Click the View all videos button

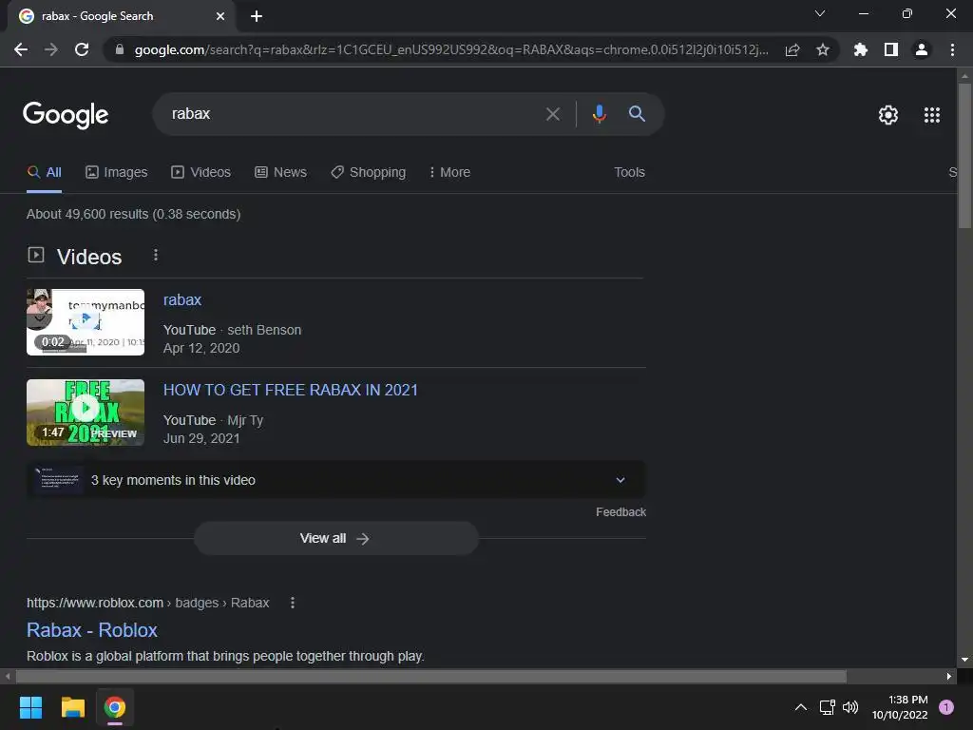pos(335,538)
